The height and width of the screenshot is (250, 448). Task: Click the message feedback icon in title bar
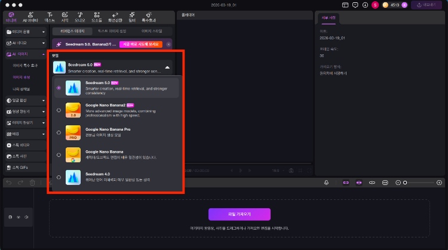coord(355,5)
